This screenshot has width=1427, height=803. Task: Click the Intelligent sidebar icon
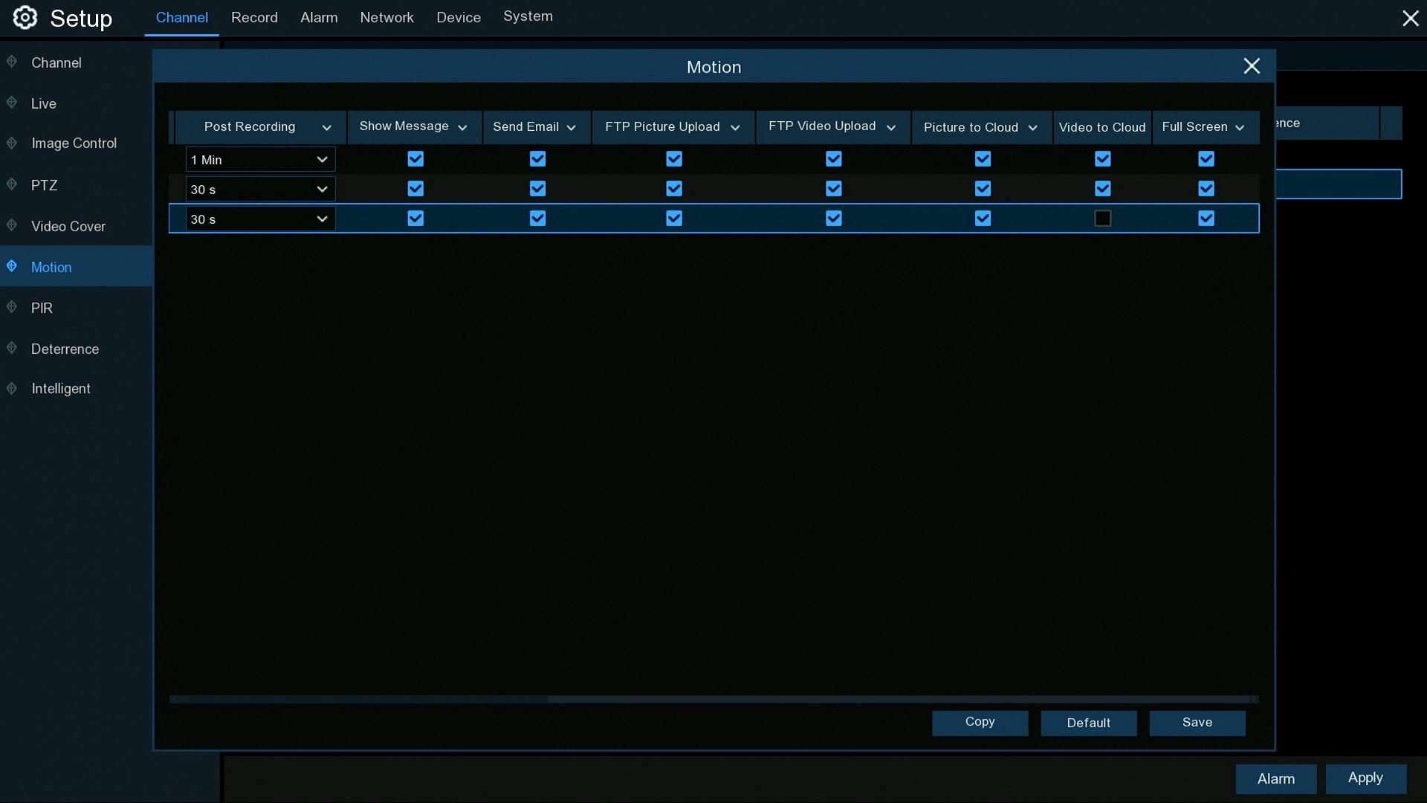click(12, 388)
